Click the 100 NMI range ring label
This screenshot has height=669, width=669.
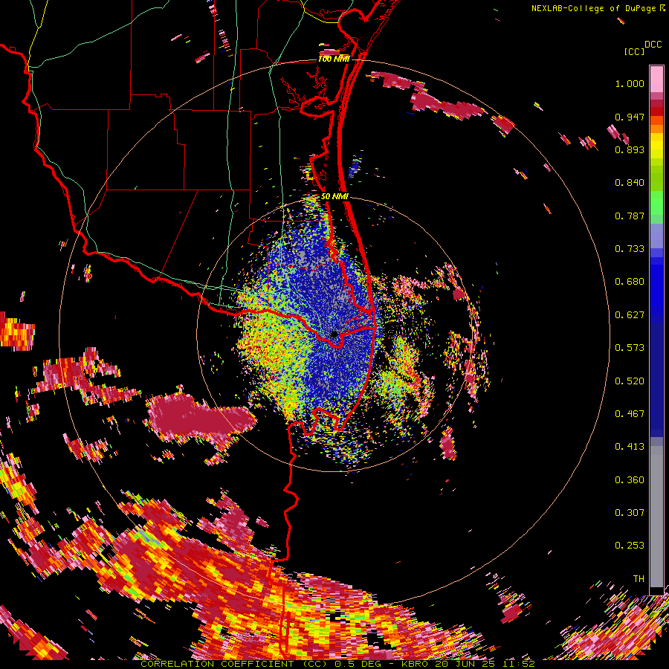pyautogui.click(x=334, y=59)
